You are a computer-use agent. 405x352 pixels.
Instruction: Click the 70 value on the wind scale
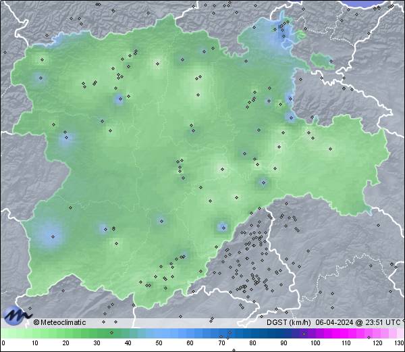click(221, 343)
